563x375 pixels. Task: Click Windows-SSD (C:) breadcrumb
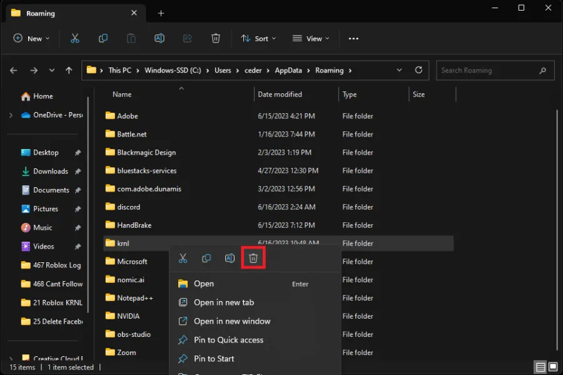pos(173,70)
